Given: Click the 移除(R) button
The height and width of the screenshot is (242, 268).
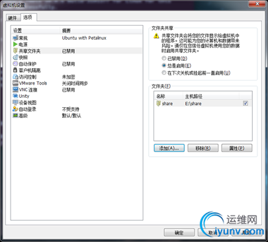Looking at the screenshot, I should coord(203,148).
